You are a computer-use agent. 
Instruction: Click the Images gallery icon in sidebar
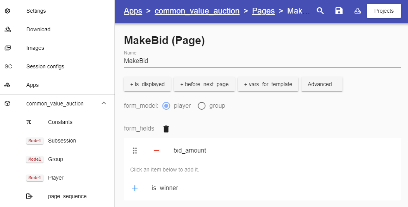[7, 48]
